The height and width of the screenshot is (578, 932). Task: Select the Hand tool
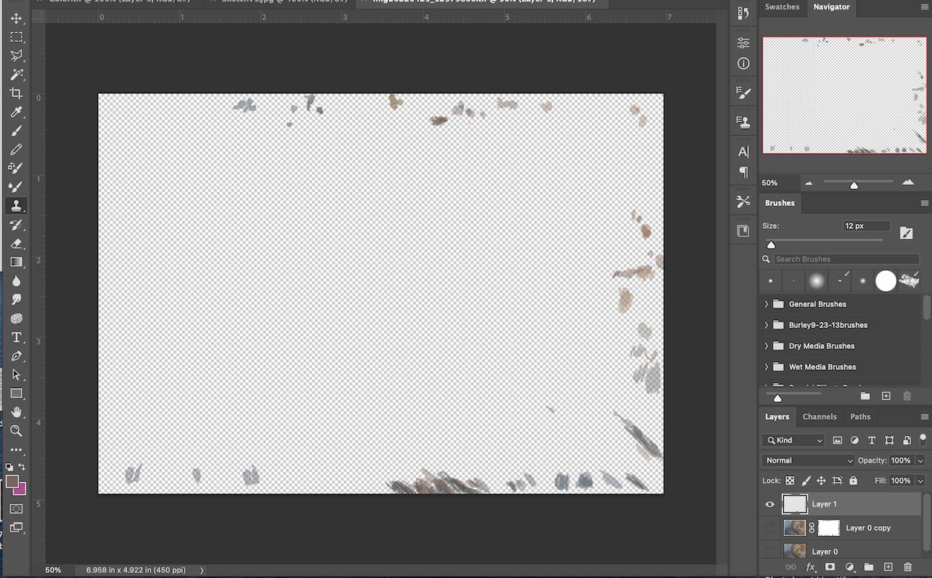click(x=16, y=413)
